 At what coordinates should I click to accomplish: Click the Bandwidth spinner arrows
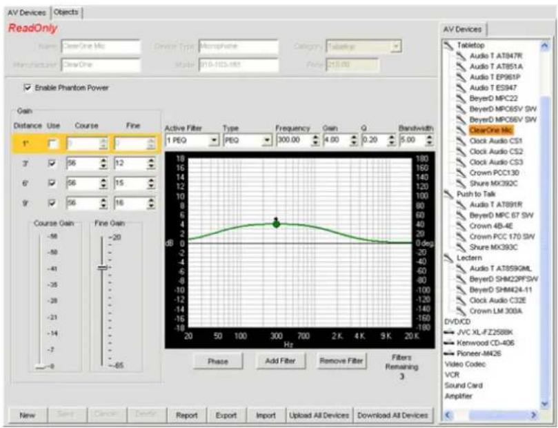[429, 140]
